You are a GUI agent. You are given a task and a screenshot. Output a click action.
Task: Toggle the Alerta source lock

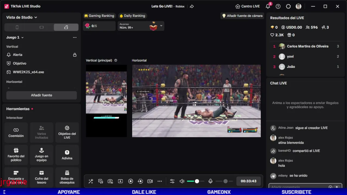(75, 55)
